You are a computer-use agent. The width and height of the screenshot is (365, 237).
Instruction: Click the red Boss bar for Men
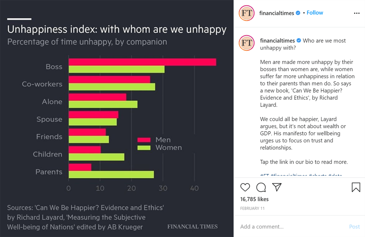(142, 62)
